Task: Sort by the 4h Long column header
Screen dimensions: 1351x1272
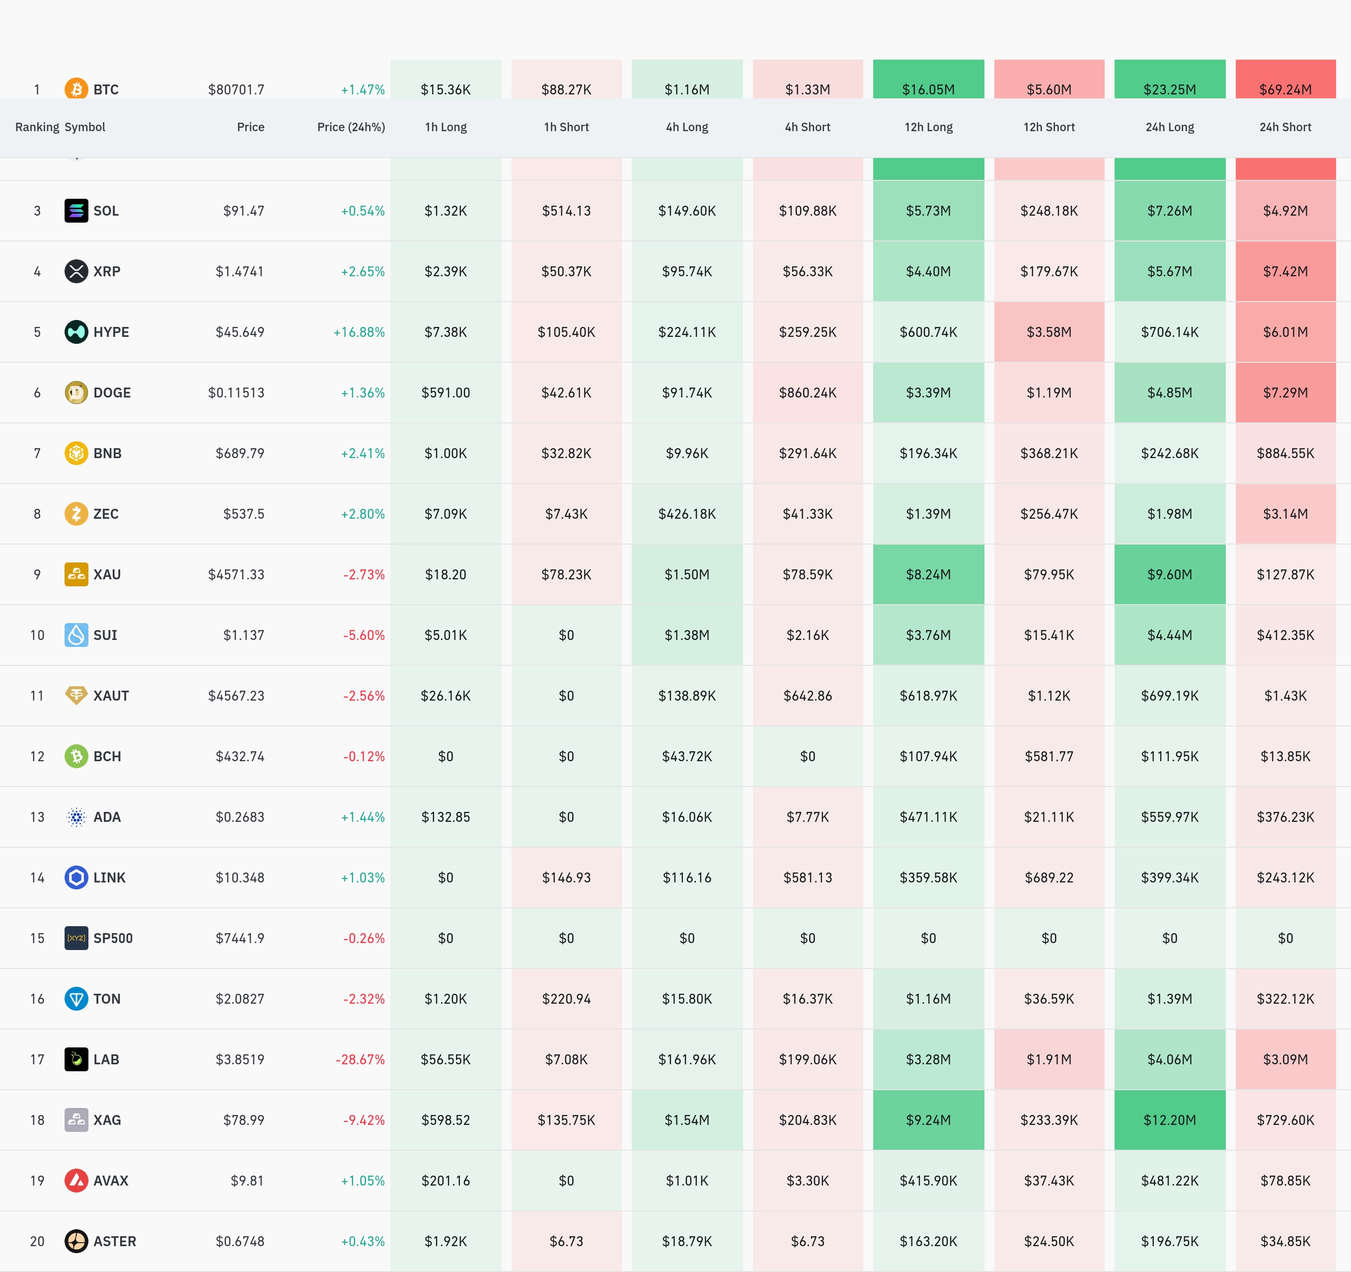Action: point(687,127)
